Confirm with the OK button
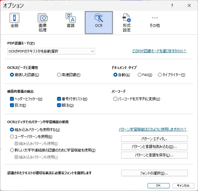Image resolution: width=198 pixels, height=191 pixels. click(158, 186)
